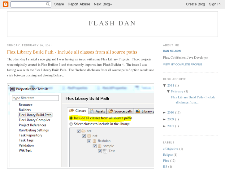Click the net package icon
Screen dimensions: 225x169
tap(89, 136)
